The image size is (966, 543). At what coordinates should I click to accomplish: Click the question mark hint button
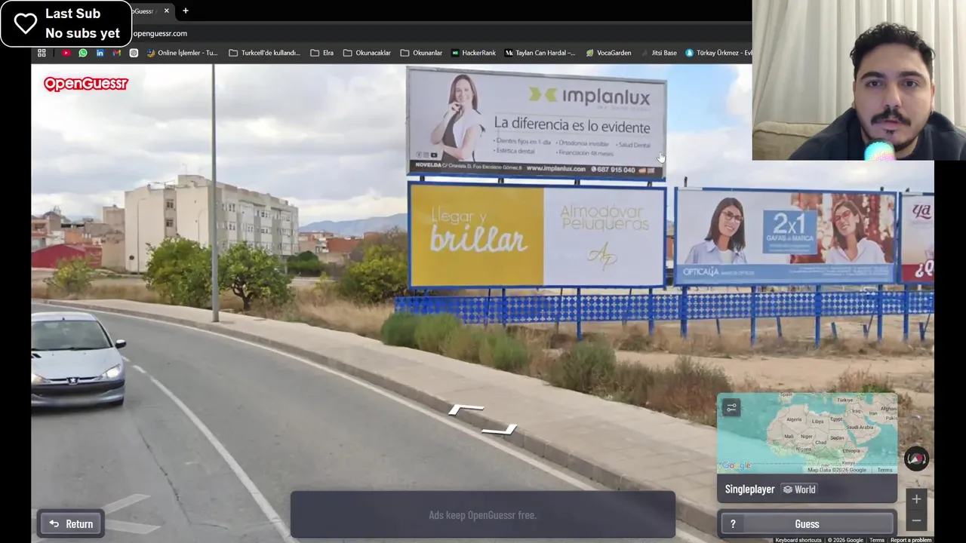pyautogui.click(x=733, y=524)
